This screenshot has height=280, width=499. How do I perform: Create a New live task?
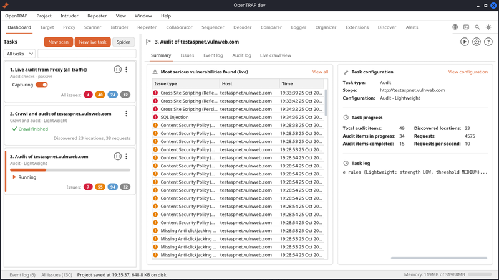92,42
